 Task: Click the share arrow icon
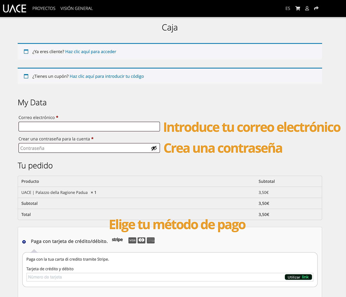(x=316, y=8)
